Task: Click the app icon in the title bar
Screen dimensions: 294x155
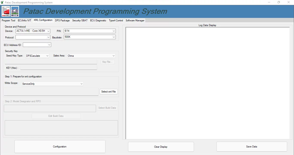Action: [x=2, y=2]
